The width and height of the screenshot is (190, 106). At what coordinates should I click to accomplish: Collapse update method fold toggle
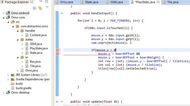(x=62, y=102)
